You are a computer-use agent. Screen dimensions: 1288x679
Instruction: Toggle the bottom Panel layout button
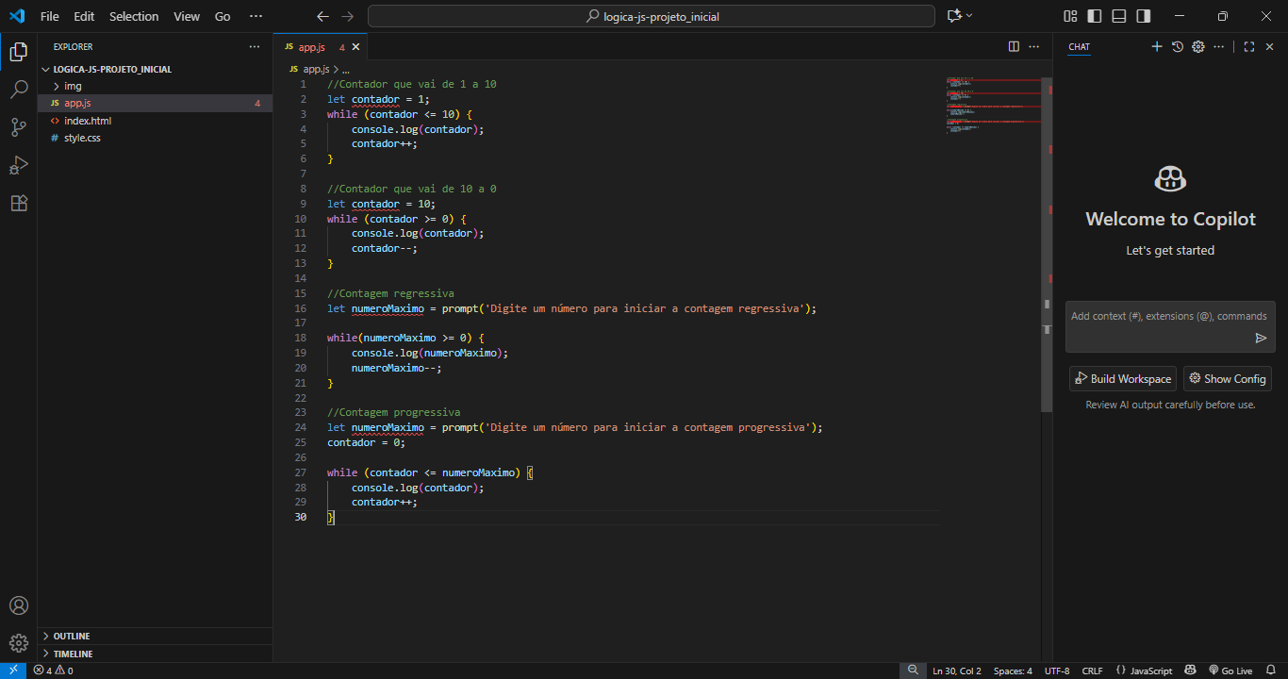1118,16
